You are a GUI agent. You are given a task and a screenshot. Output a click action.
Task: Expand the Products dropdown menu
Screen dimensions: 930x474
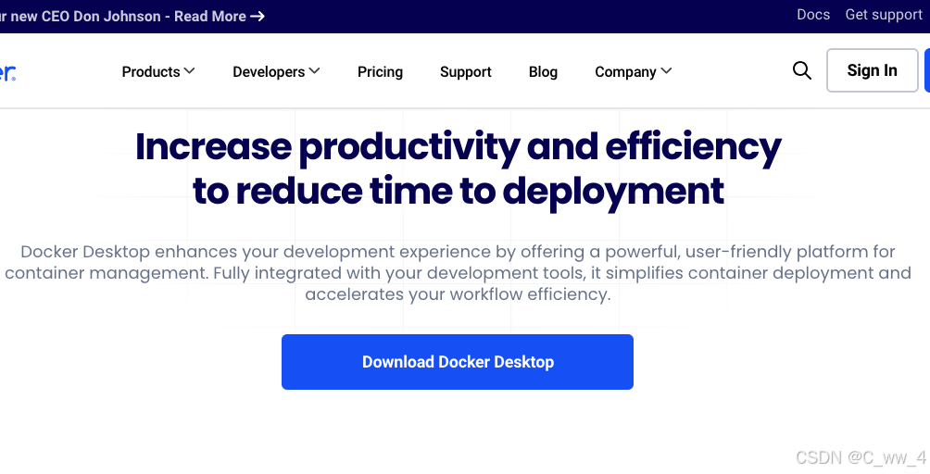click(x=158, y=71)
